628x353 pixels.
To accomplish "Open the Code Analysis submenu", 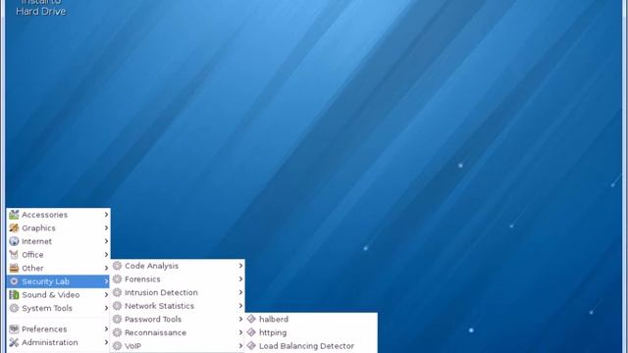I will coord(178,266).
